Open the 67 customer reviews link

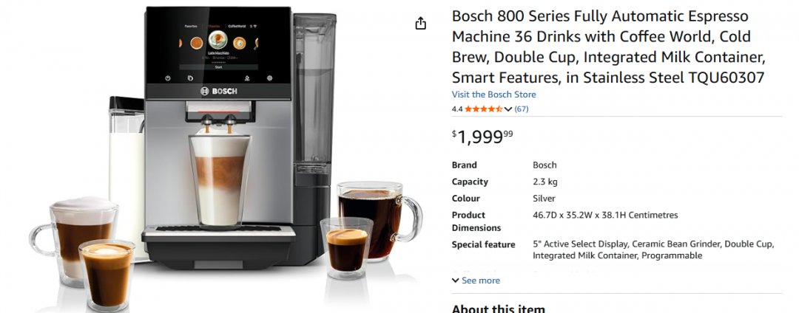pyautogui.click(x=522, y=109)
